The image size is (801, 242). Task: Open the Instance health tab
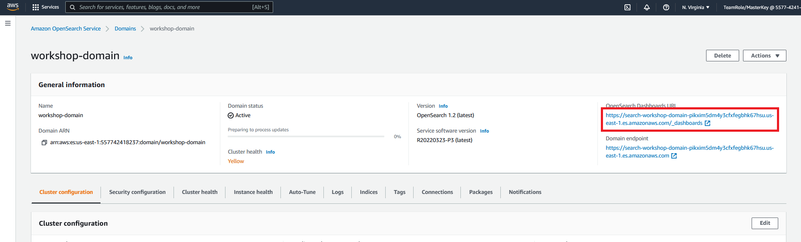point(253,192)
